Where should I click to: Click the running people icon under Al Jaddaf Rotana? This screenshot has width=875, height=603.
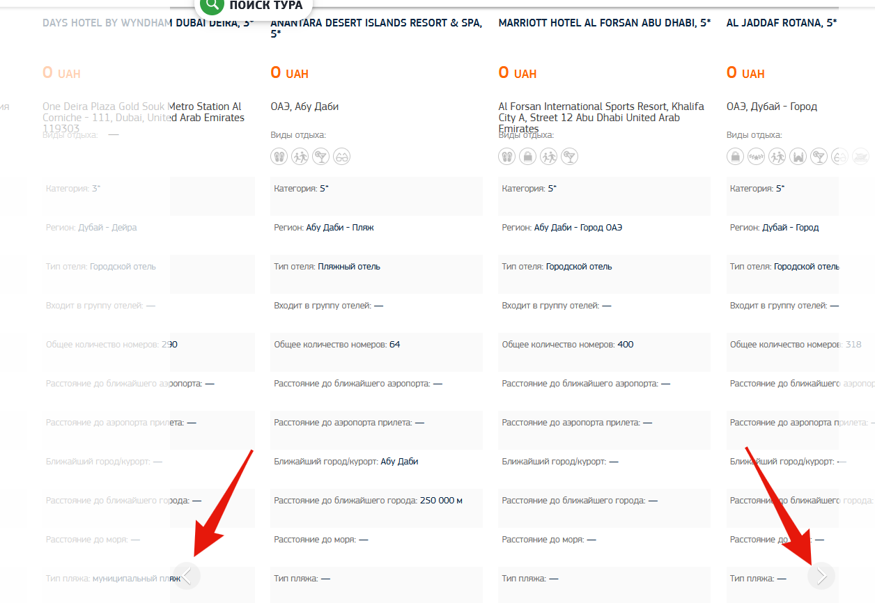[777, 157]
